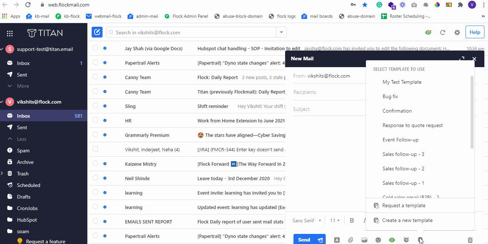The height and width of the screenshot is (244, 488).
Task: Choose the 'Confirmation' template
Action: pyautogui.click(x=397, y=111)
